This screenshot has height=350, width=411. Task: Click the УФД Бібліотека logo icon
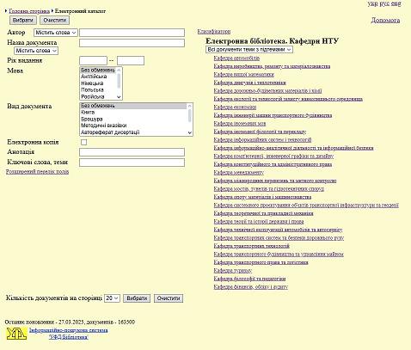tap(17, 334)
